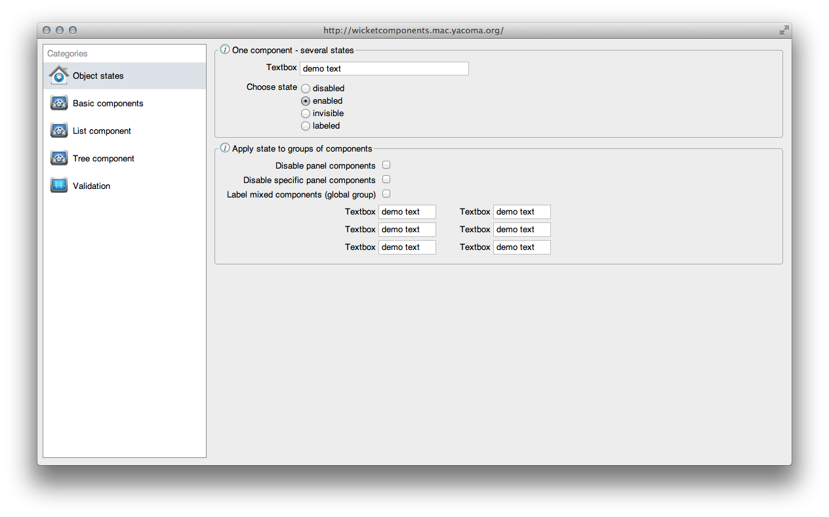This screenshot has height=517, width=829.
Task: Click the info icon beside 'One component - several states'
Action: pos(224,49)
